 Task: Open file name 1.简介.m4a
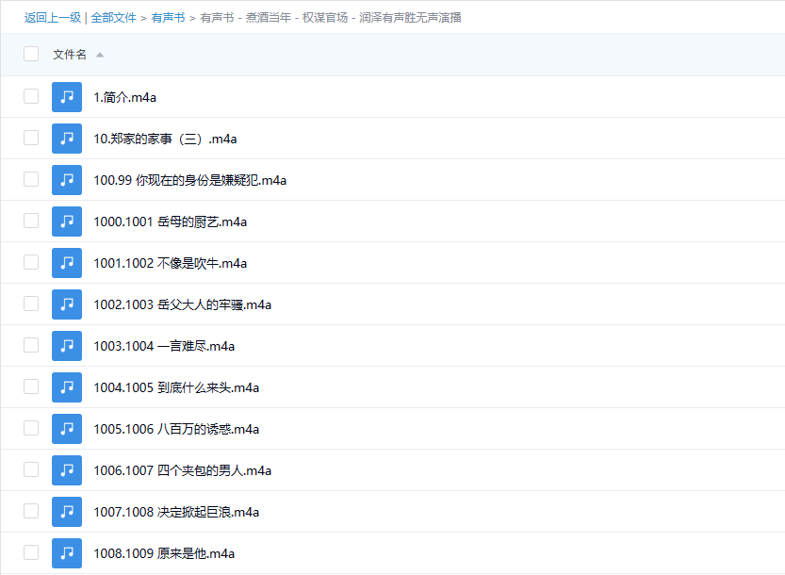pos(124,97)
